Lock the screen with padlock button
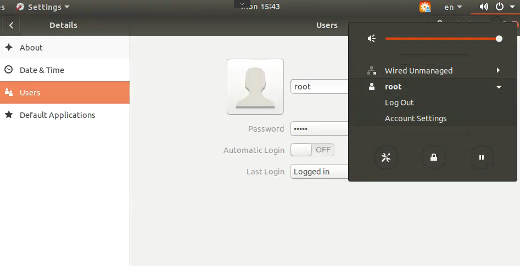 coord(433,157)
